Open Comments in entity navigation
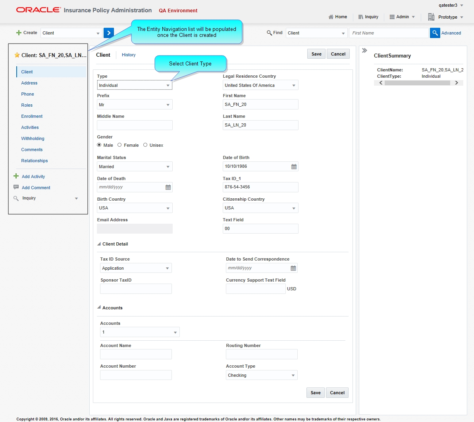474x422 pixels. [32, 150]
